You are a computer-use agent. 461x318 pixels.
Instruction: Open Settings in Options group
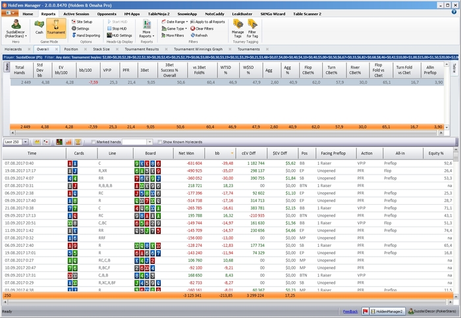pos(80,28)
